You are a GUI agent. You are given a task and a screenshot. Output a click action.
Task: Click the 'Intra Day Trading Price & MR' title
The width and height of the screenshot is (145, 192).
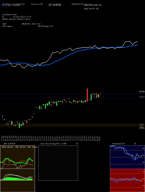[x=53, y=144]
